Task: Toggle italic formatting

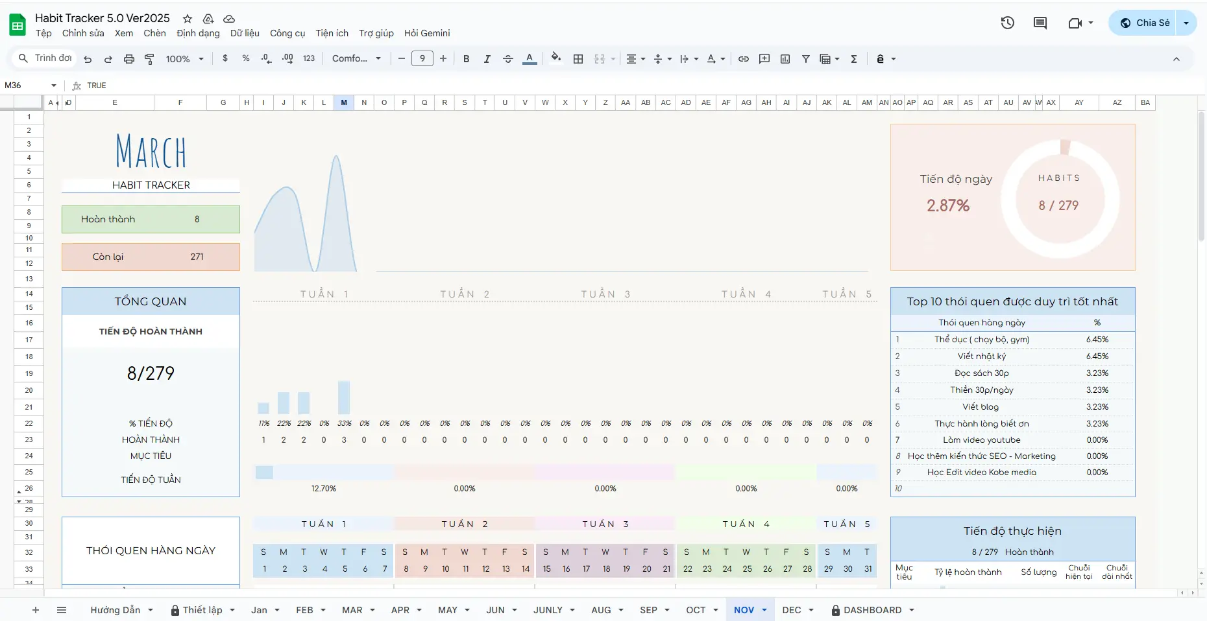Action: click(487, 59)
